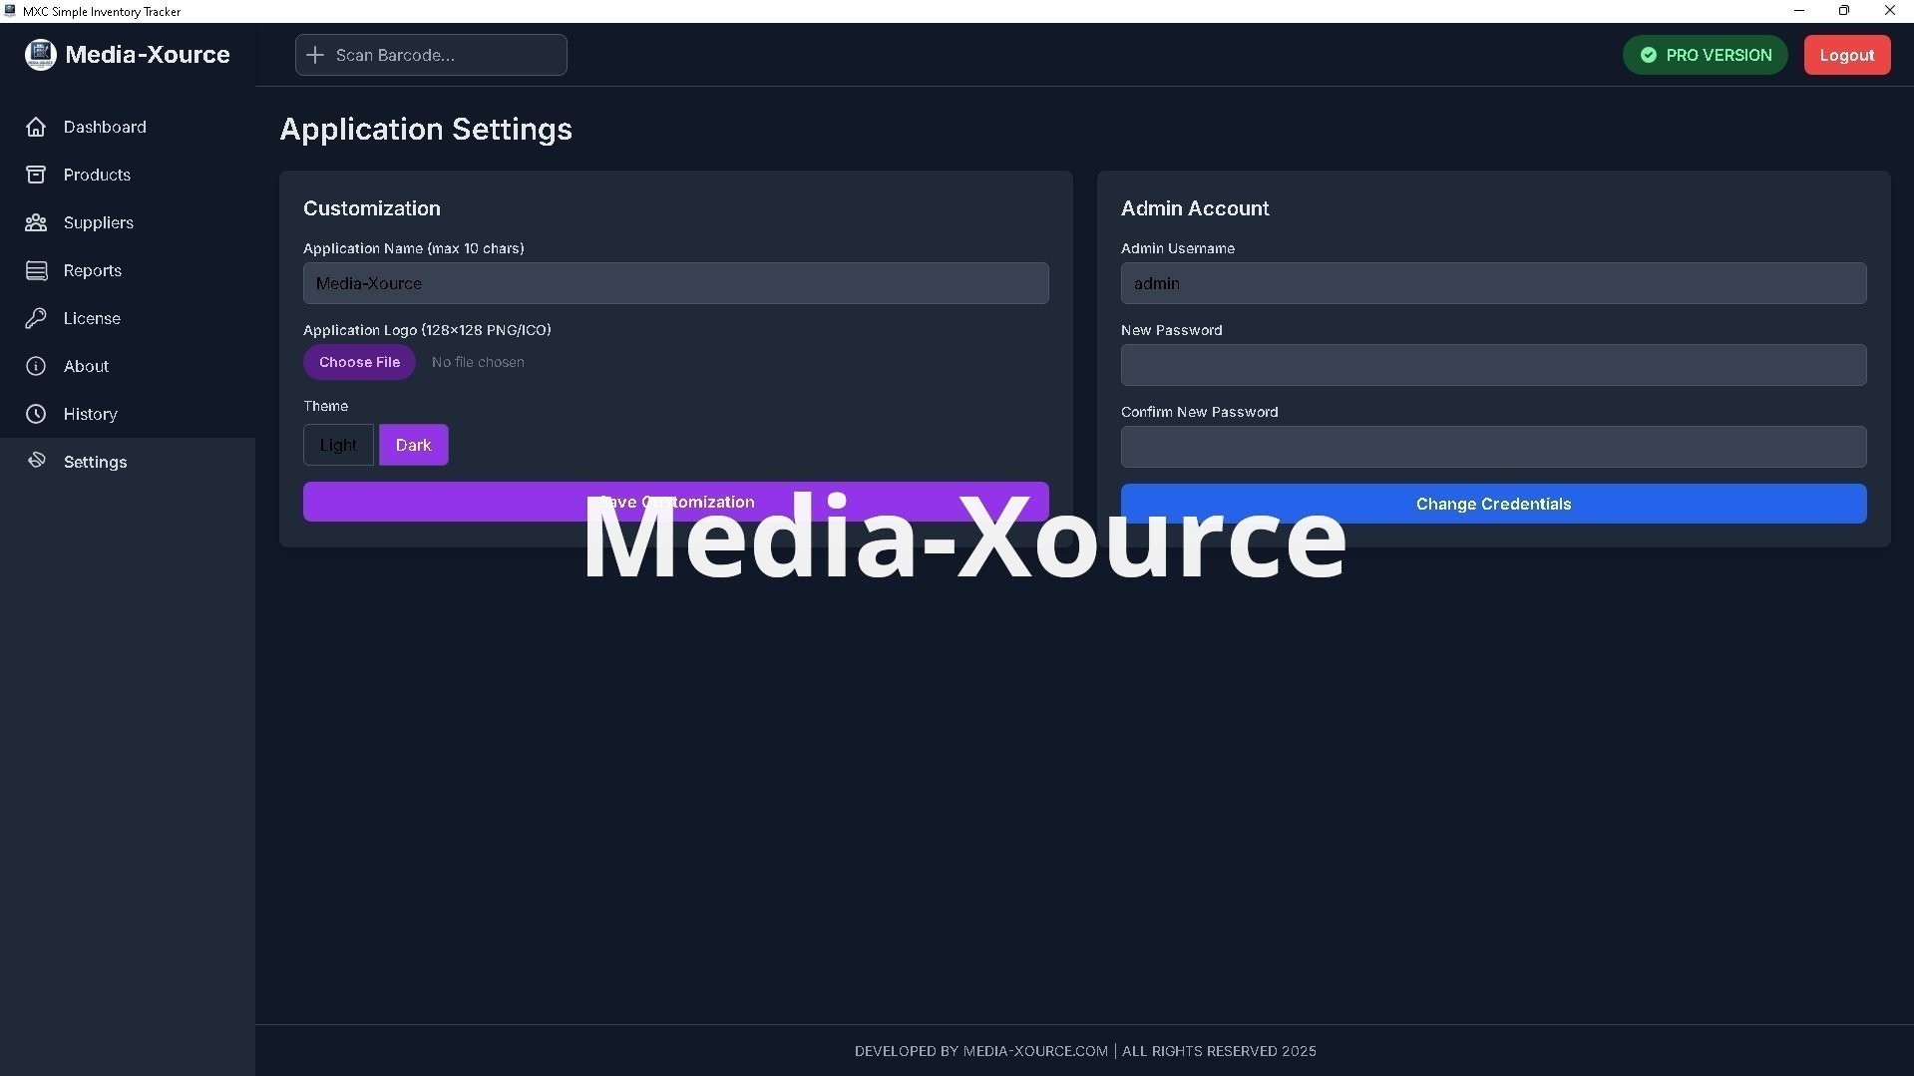Select the Suppliers people icon
Image resolution: width=1914 pixels, height=1076 pixels.
coord(36,222)
